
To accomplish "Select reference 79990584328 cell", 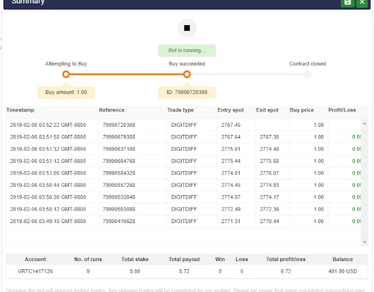I will 119,173.
